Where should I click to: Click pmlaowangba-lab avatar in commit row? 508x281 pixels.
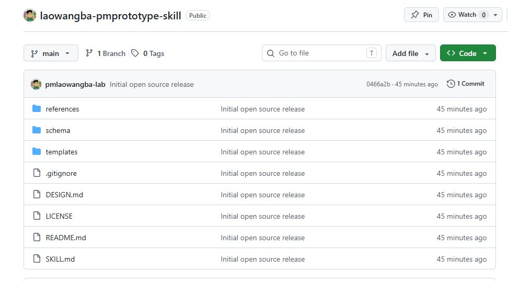pyautogui.click(x=36, y=84)
